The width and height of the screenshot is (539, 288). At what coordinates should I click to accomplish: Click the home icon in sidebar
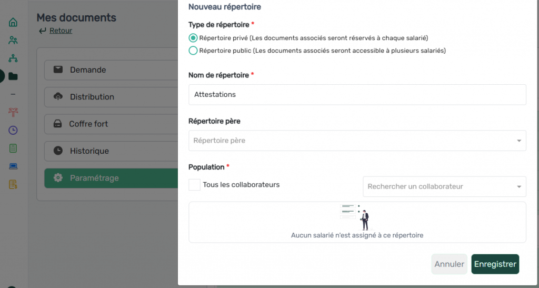(13, 22)
